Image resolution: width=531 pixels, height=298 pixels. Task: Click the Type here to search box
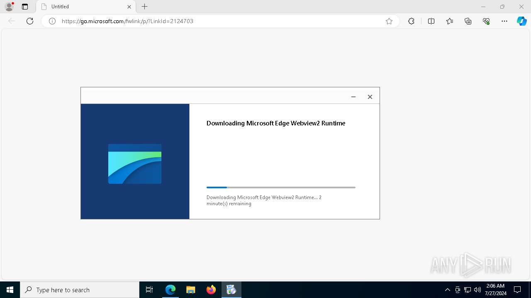coord(80,290)
